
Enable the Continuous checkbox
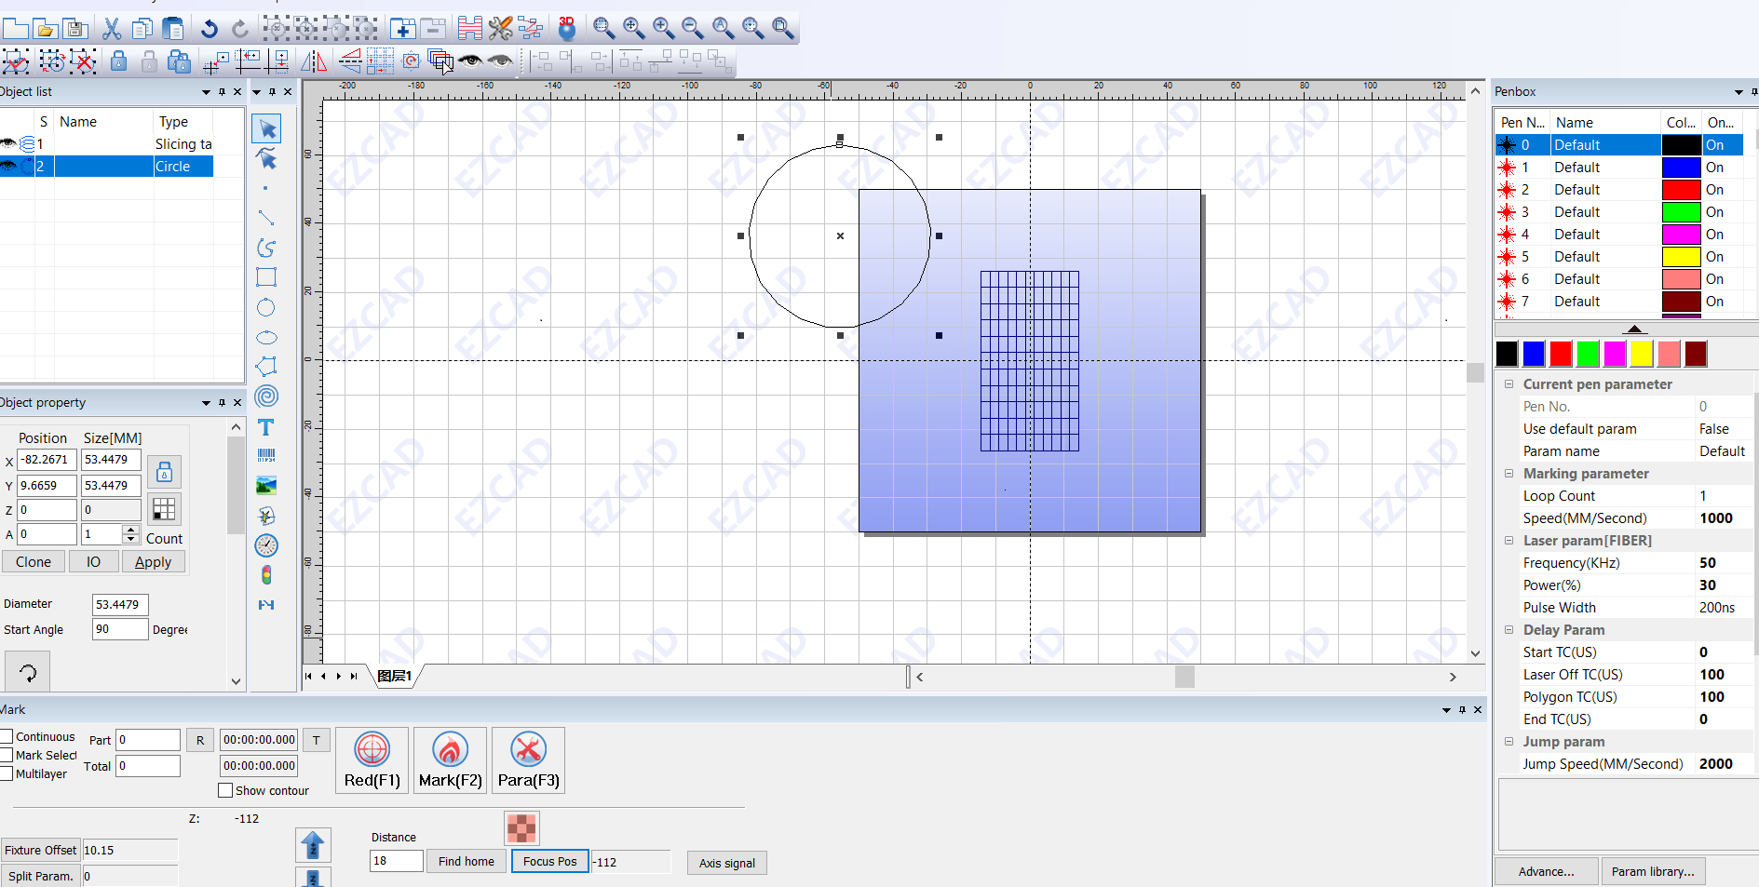(7, 736)
